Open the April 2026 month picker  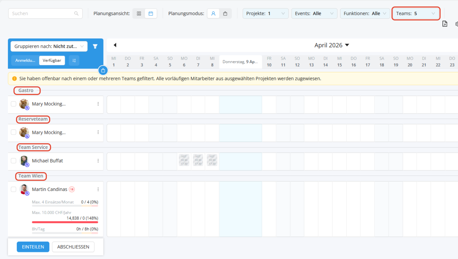pyautogui.click(x=332, y=45)
